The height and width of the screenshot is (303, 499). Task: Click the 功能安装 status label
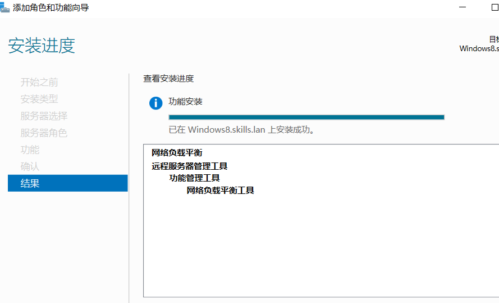coord(185,102)
